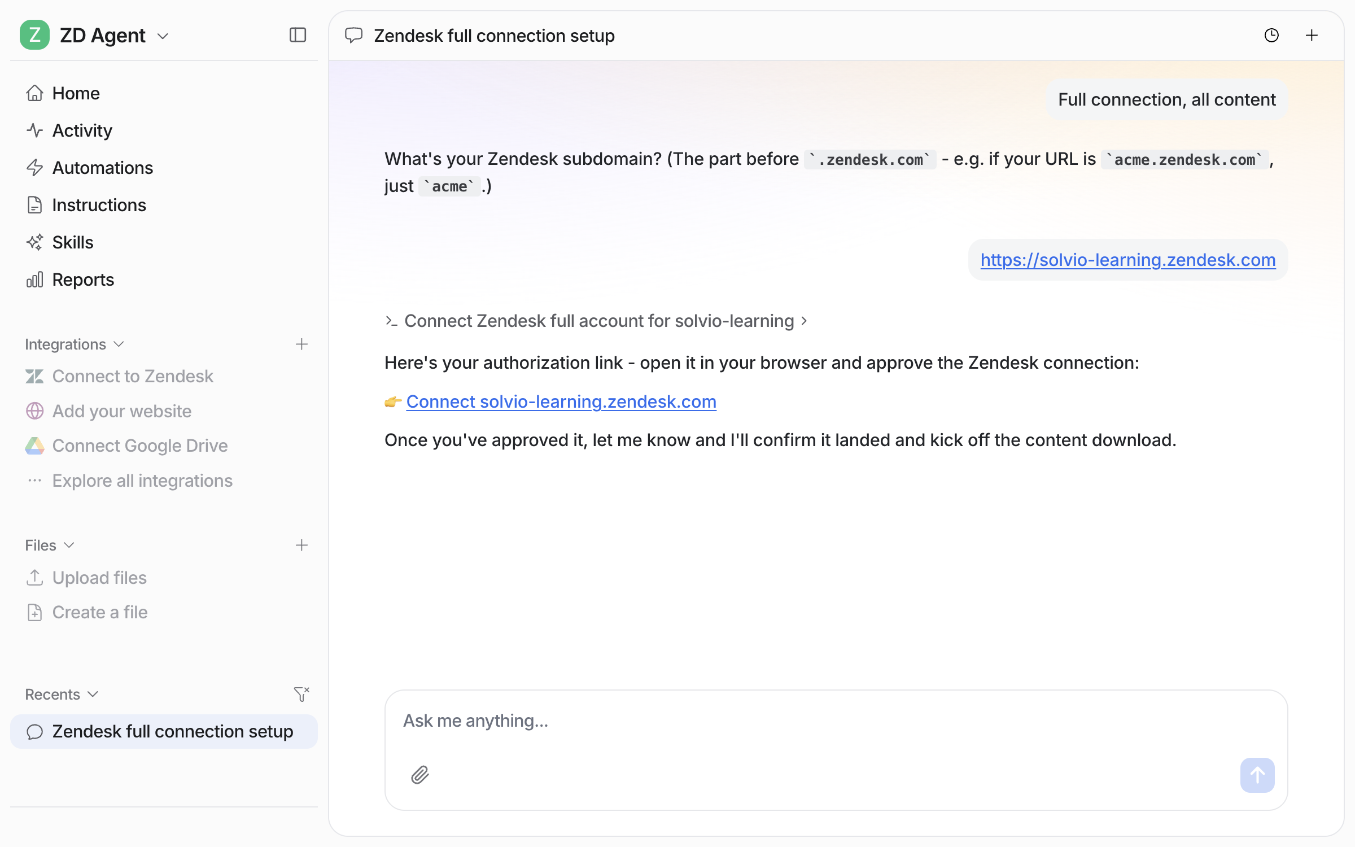Image resolution: width=1355 pixels, height=847 pixels.
Task: Expand the Connect Zendesk full account step
Action: 596,321
